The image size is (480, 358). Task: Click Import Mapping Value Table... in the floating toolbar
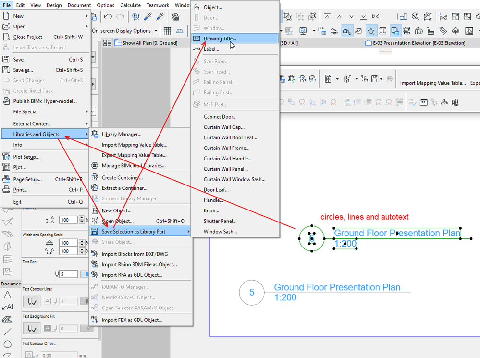tap(433, 83)
